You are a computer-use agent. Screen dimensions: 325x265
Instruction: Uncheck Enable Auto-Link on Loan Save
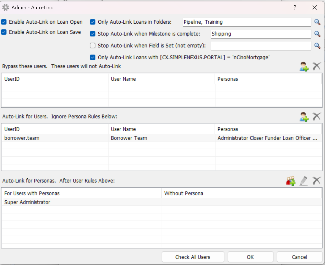pyautogui.click(x=4, y=32)
